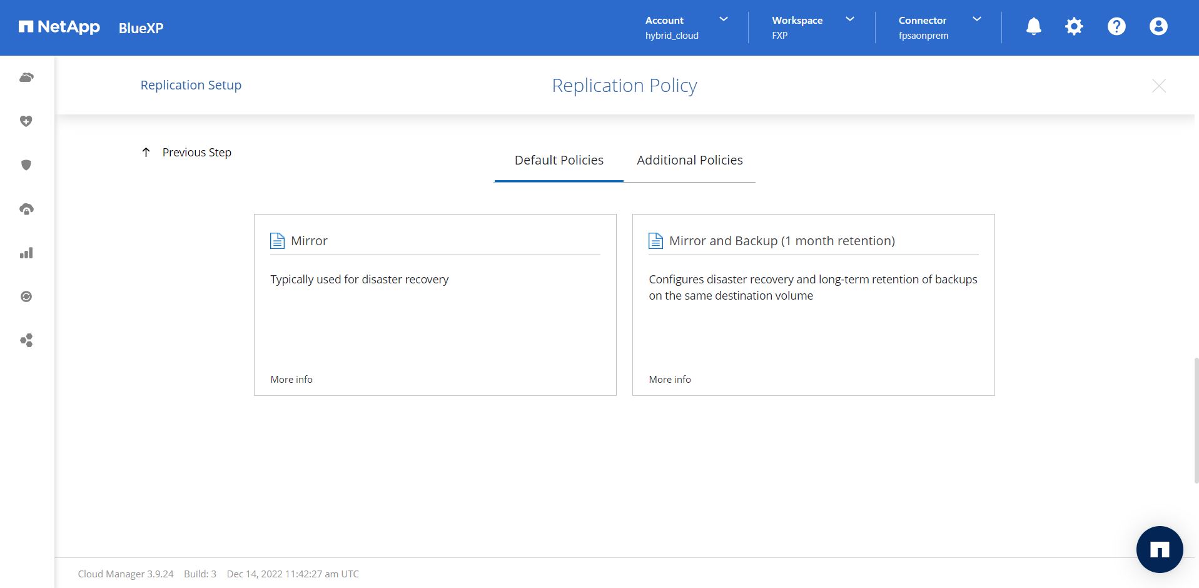Viewport: 1199px width, 588px height.
Task: Choose the Mirror and Backup policy card
Action: [813, 305]
